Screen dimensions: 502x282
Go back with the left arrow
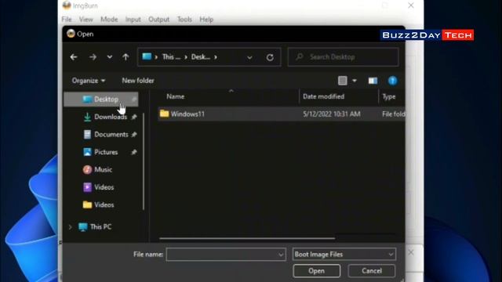pos(74,57)
